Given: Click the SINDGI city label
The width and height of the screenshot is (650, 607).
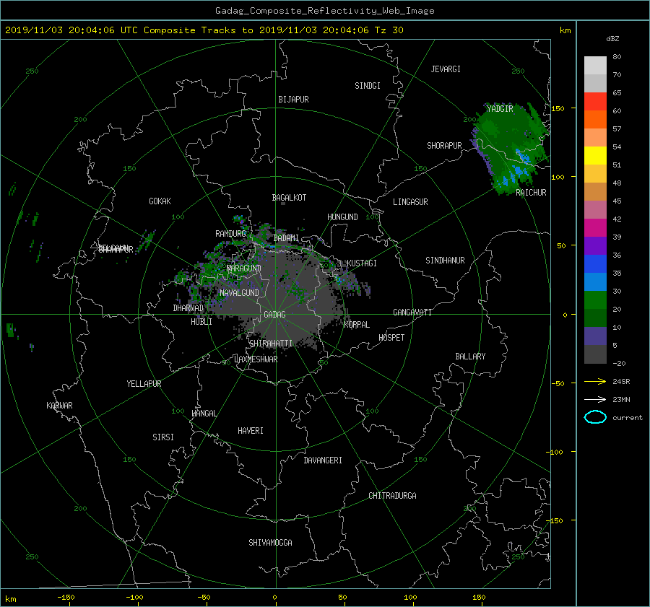Looking at the screenshot, I should (368, 86).
